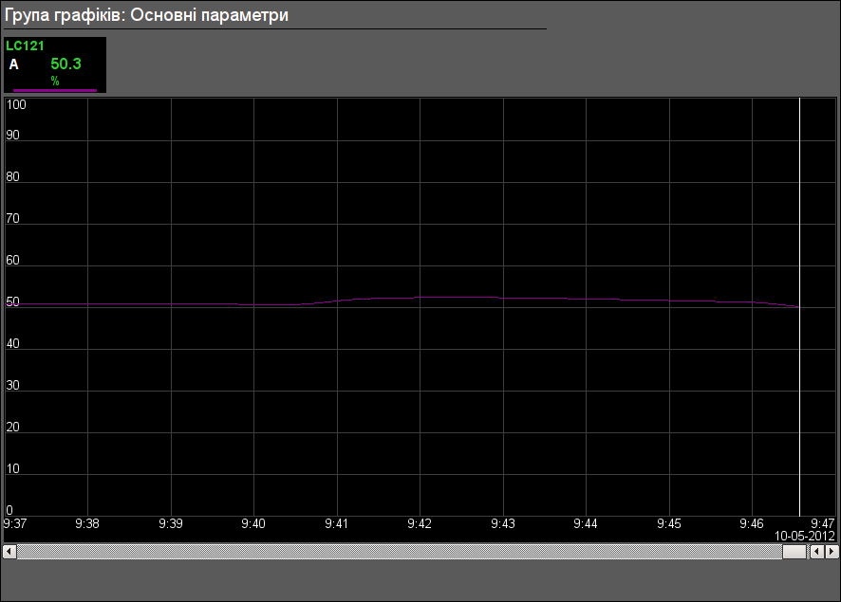Select the LC121 legend box
The image size is (841, 602).
[x=55, y=64]
